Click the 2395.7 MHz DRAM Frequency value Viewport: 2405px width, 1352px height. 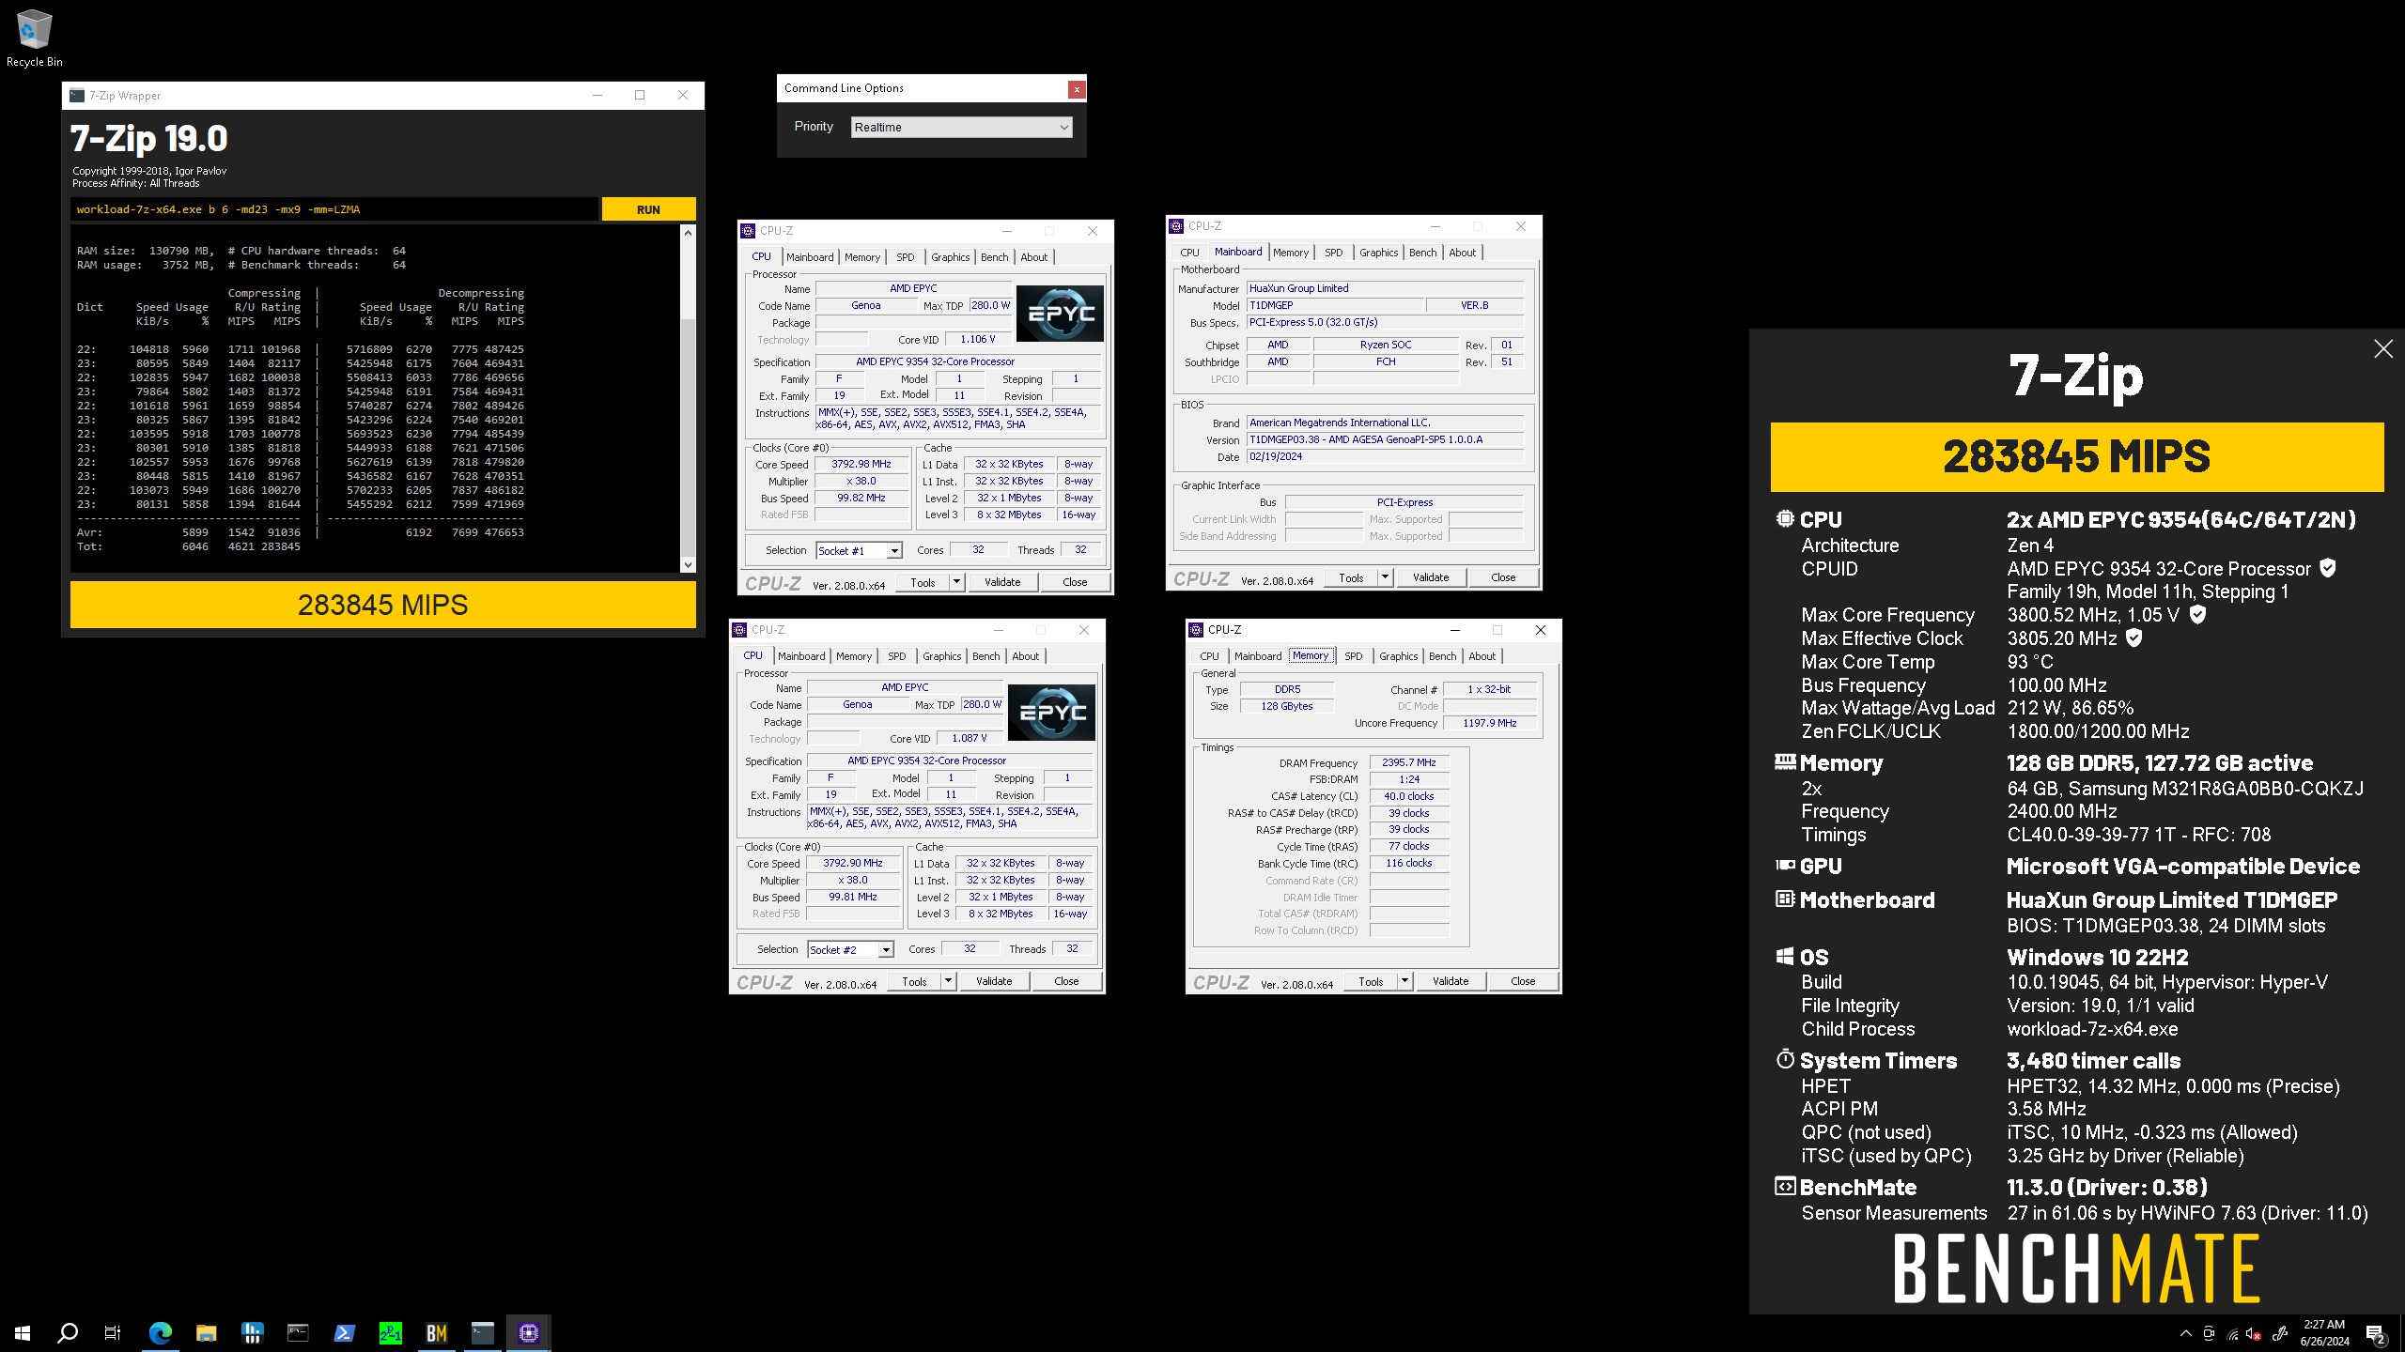(x=1408, y=762)
